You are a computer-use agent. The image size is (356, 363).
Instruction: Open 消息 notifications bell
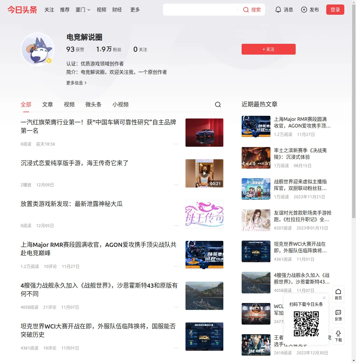point(284,10)
